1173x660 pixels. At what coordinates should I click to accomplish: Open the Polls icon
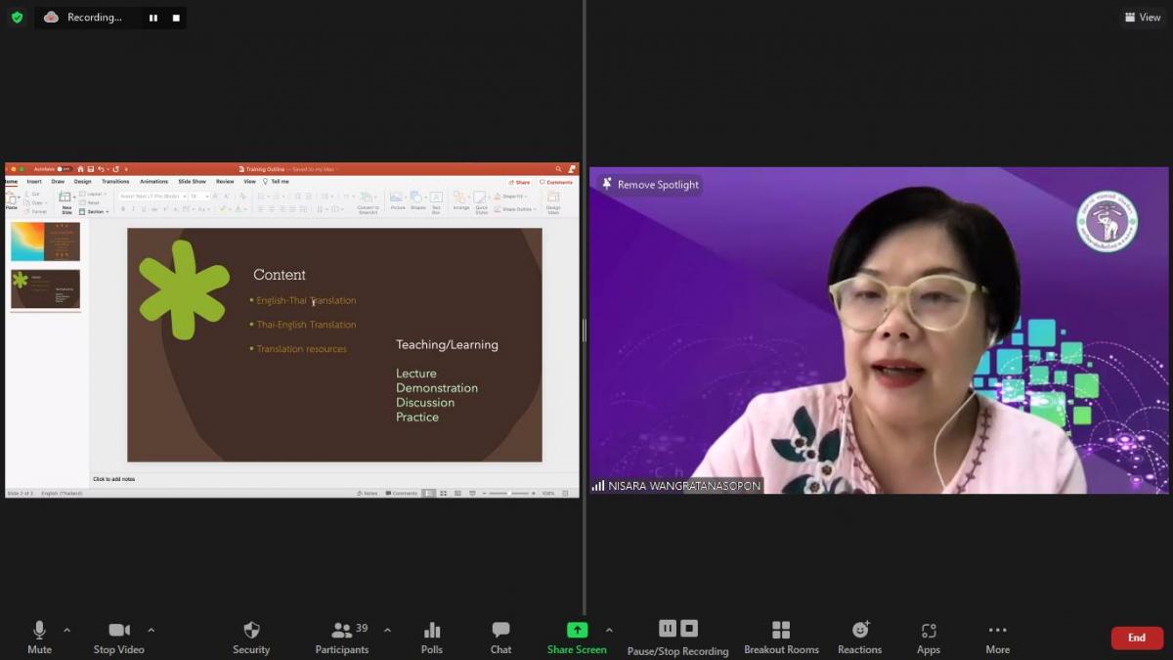[432, 638]
